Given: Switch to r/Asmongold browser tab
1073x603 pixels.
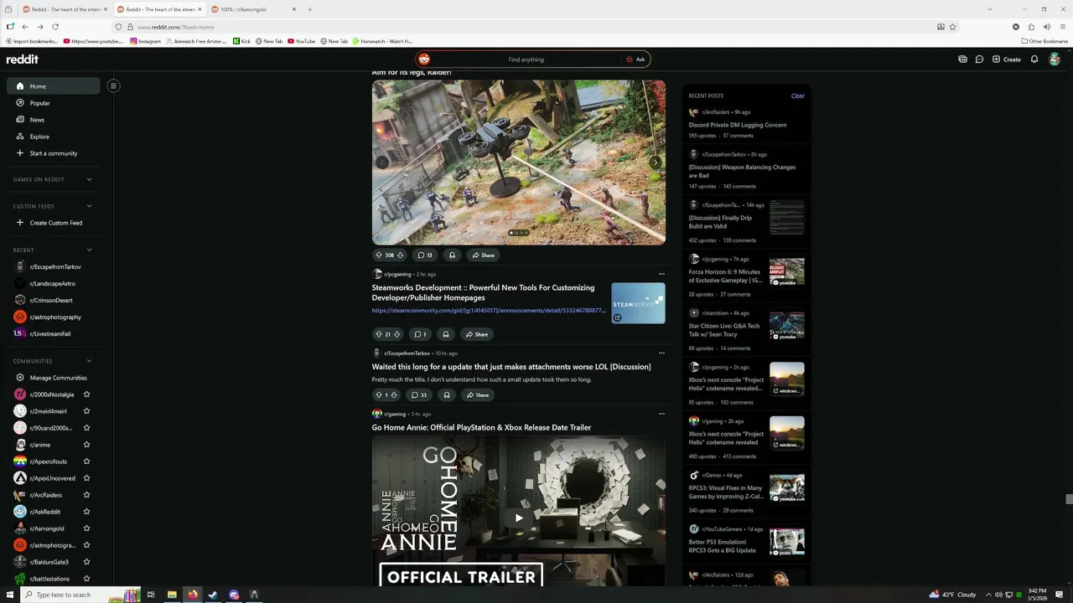Looking at the screenshot, I should click(x=253, y=9).
